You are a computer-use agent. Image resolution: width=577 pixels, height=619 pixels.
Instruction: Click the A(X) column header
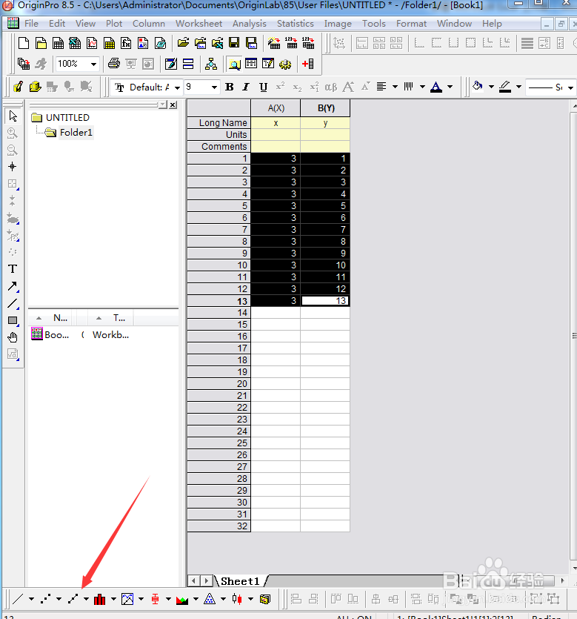pyautogui.click(x=276, y=108)
